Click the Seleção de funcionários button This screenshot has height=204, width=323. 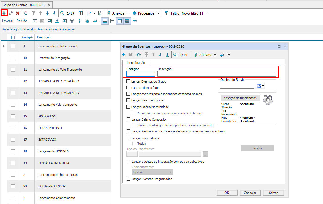click(x=240, y=98)
